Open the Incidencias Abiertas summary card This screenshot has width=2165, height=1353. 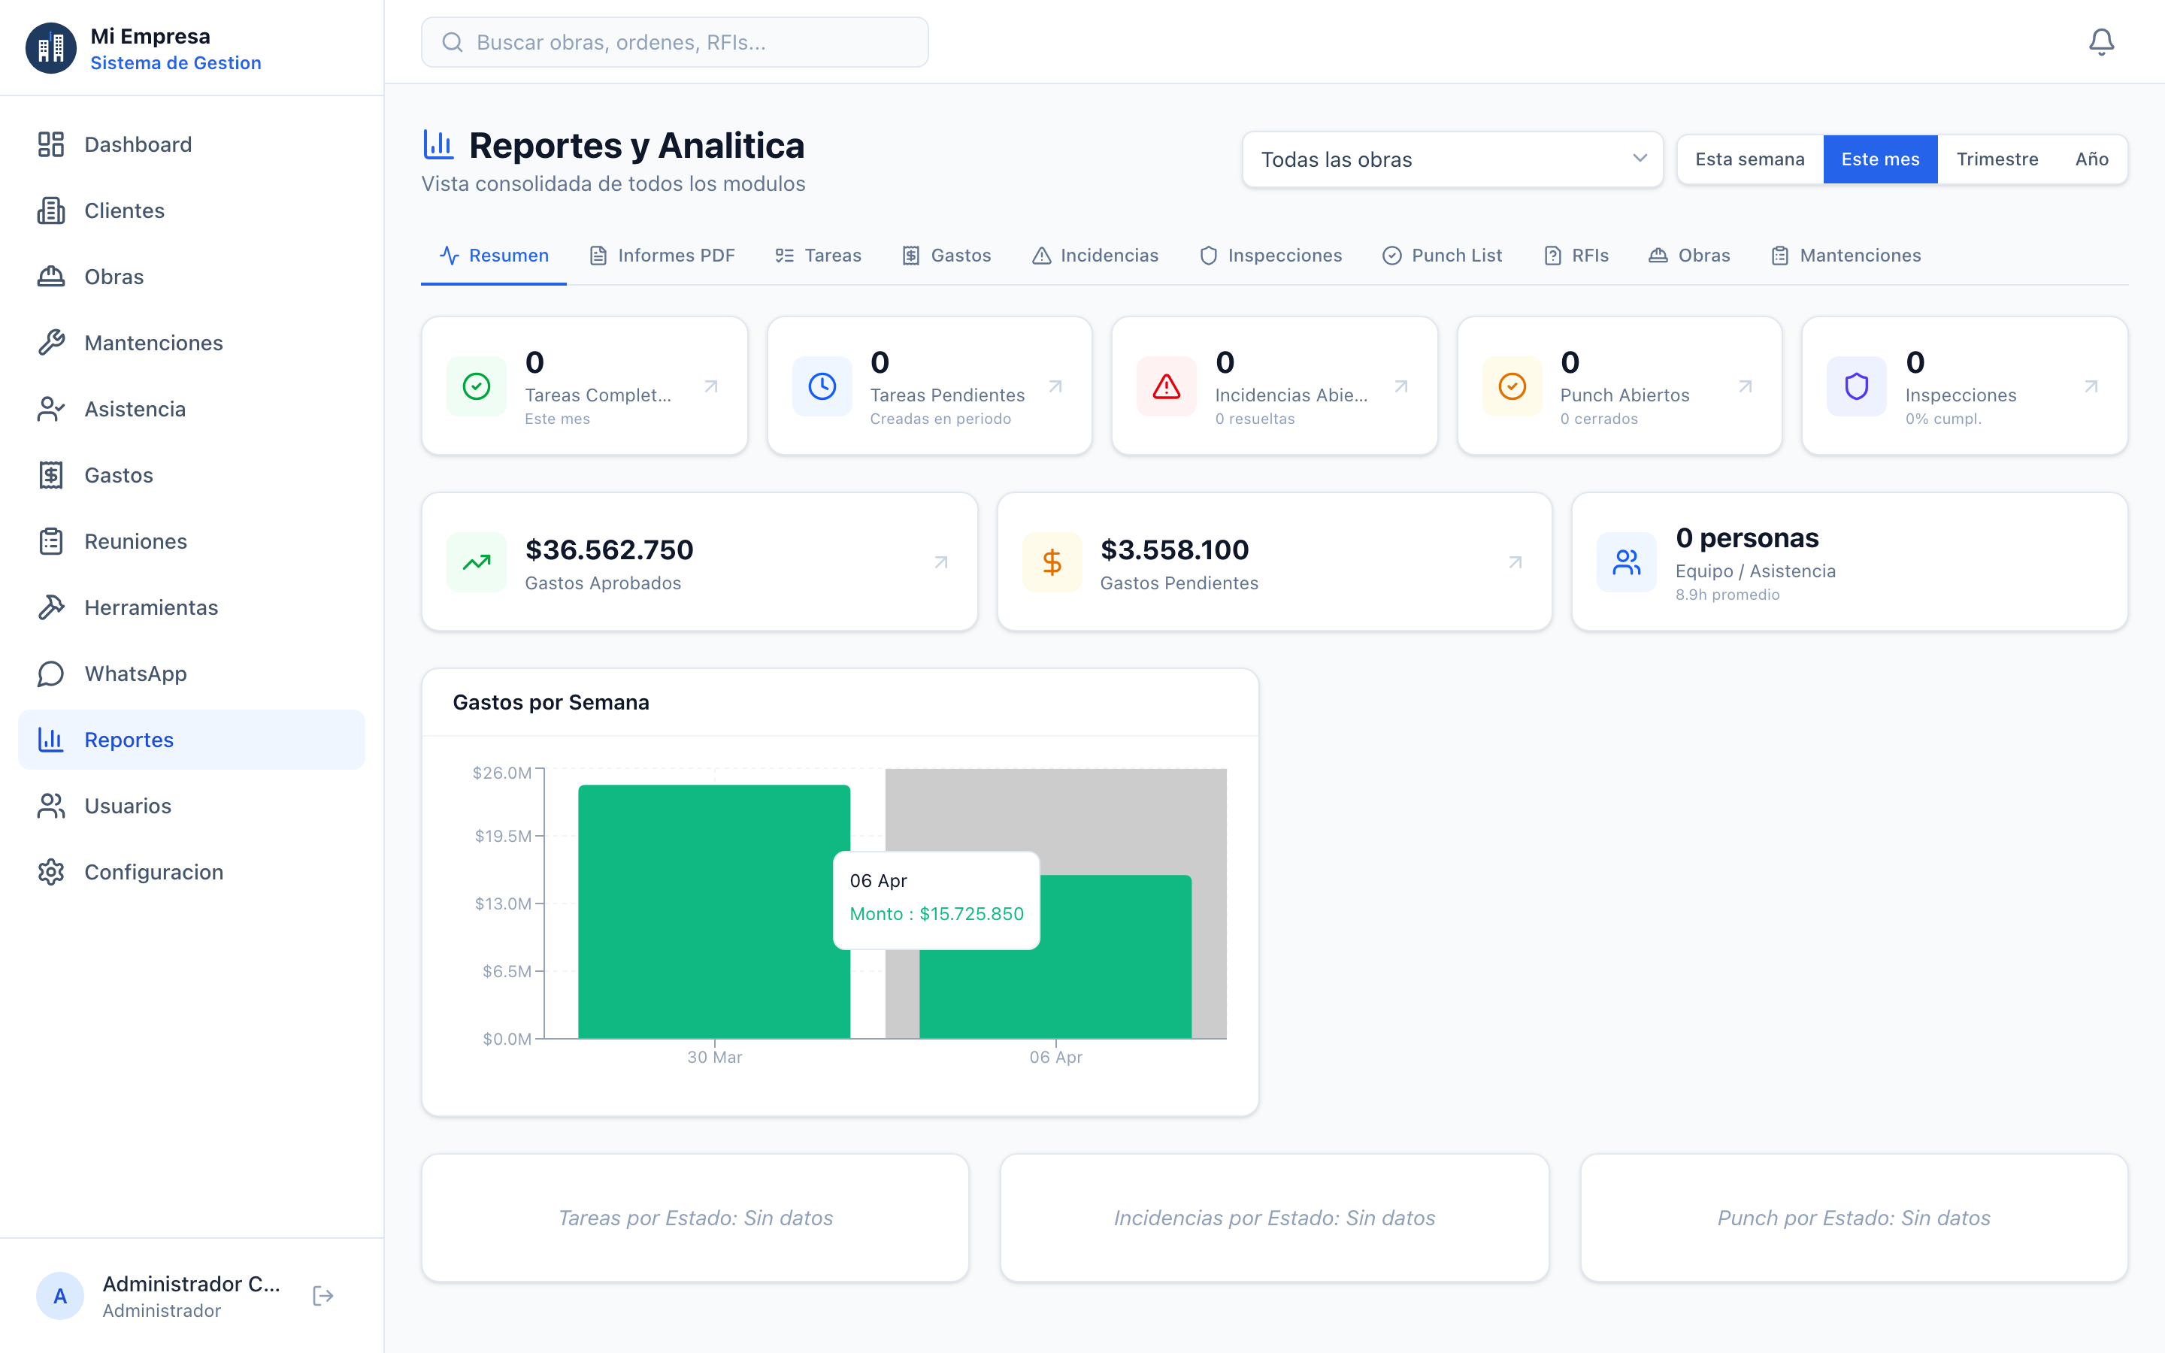1274,386
